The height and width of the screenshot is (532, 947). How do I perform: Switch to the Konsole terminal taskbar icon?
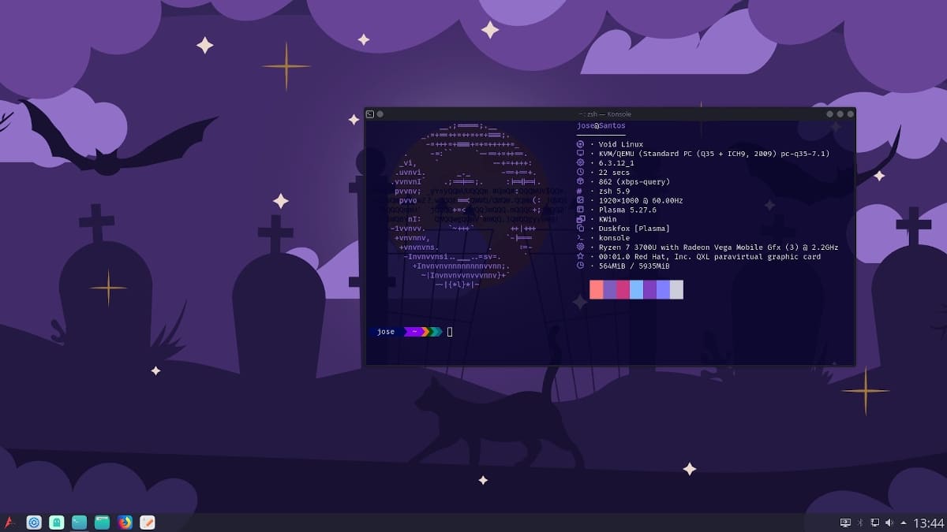tap(80, 522)
